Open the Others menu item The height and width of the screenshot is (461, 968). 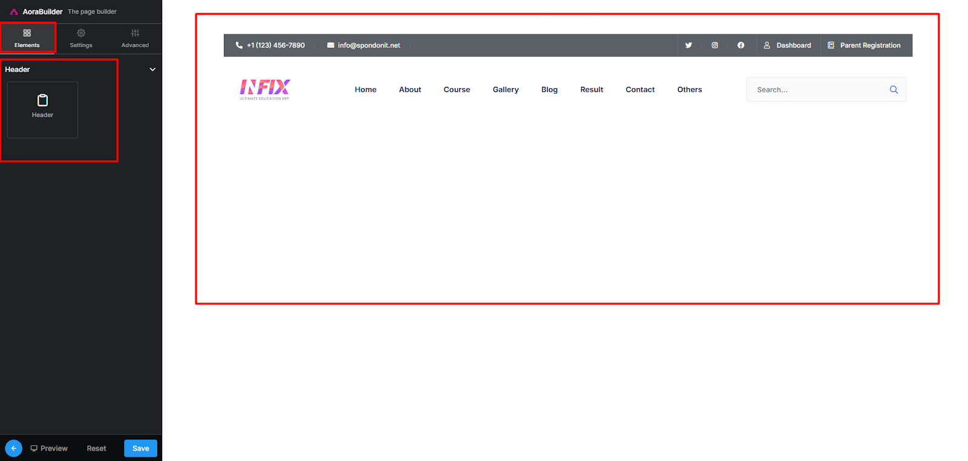690,89
